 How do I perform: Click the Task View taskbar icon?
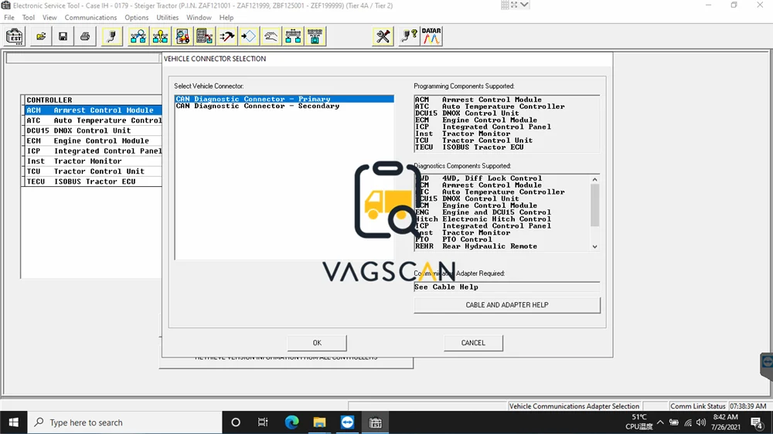point(263,422)
